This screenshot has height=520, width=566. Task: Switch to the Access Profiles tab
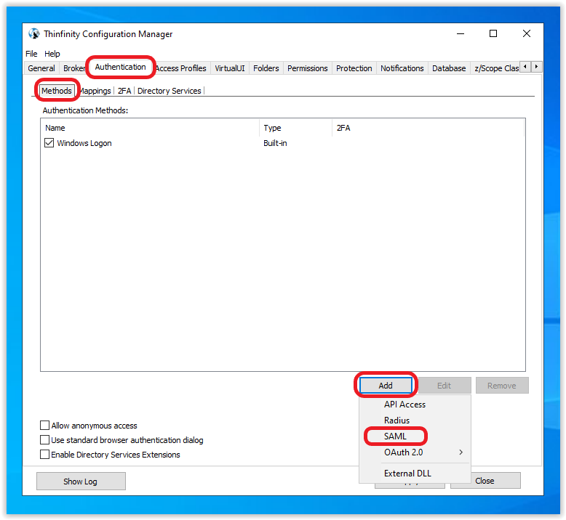[181, 68]
